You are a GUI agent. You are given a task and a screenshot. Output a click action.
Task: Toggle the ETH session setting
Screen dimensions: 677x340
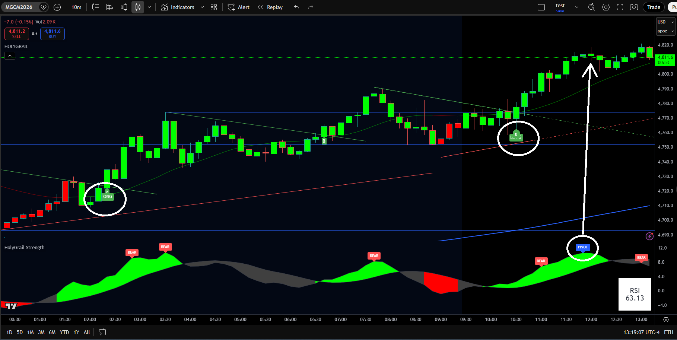[x=668, y=332]
